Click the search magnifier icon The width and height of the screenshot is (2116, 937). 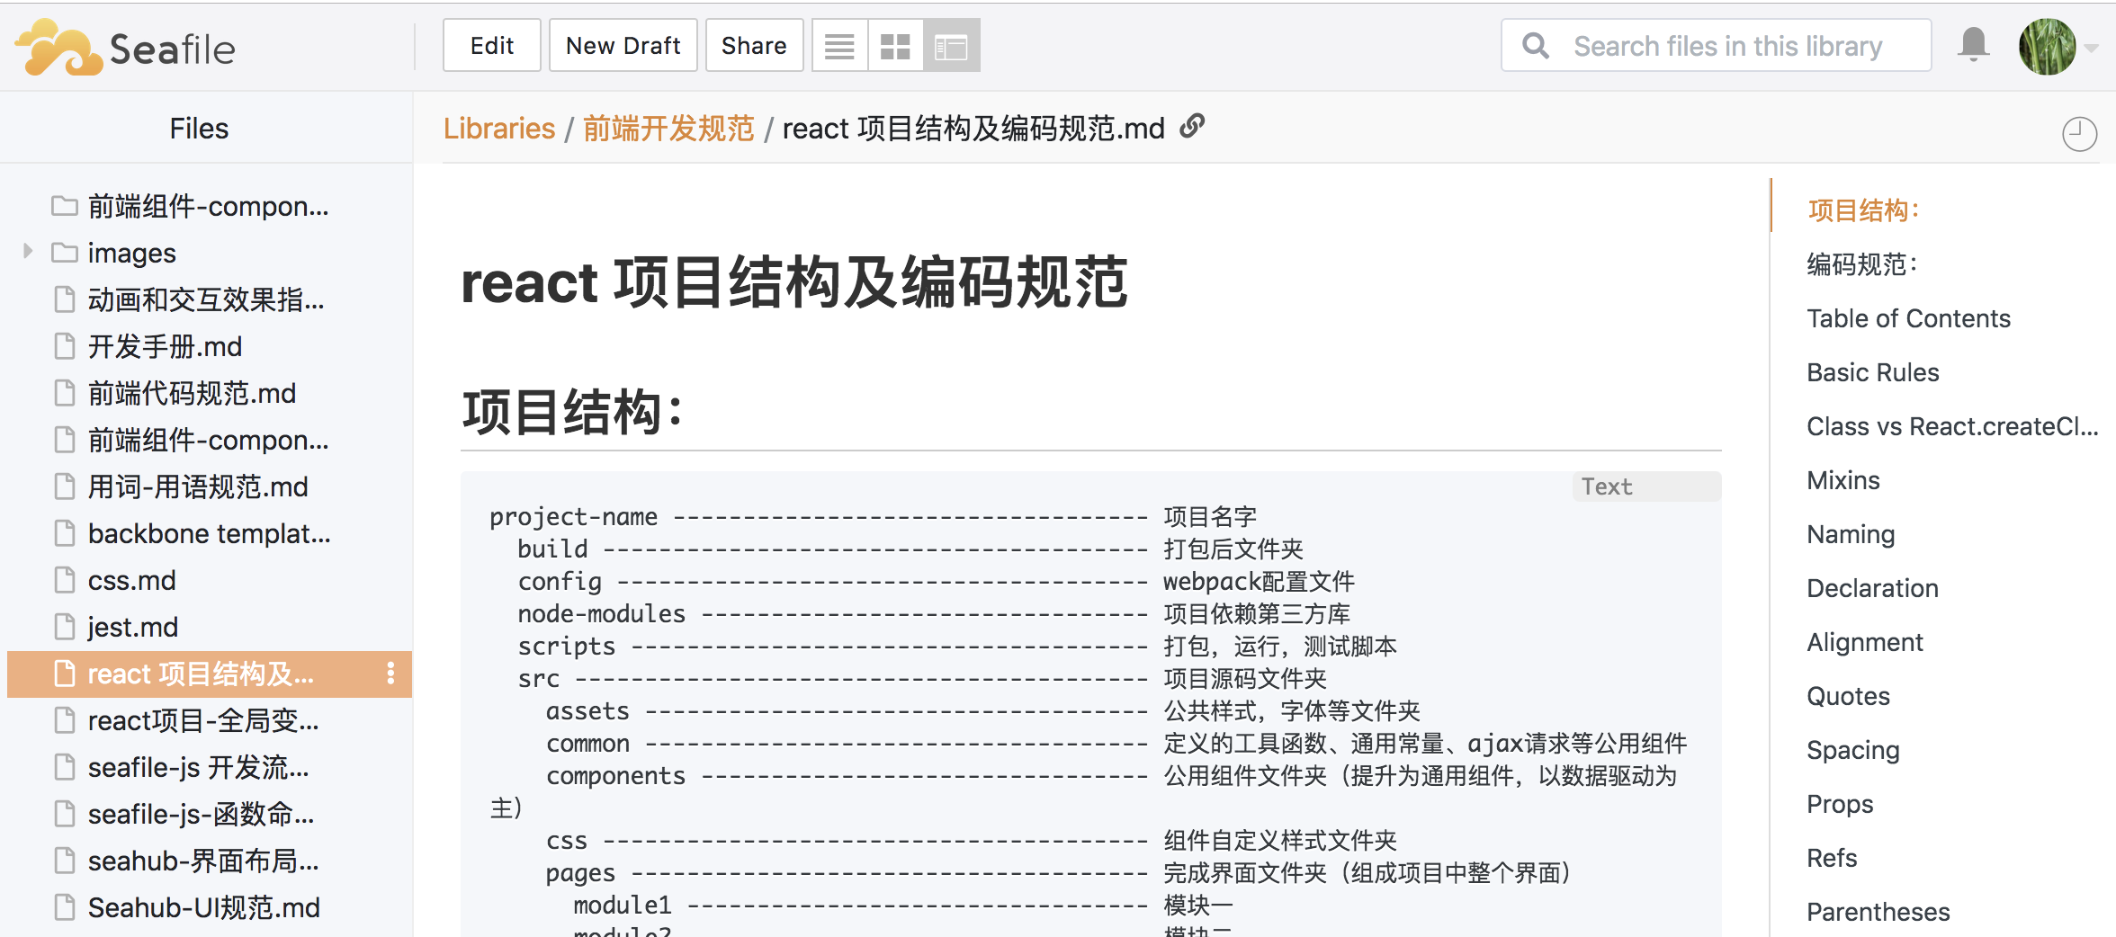coord(1536,46)
